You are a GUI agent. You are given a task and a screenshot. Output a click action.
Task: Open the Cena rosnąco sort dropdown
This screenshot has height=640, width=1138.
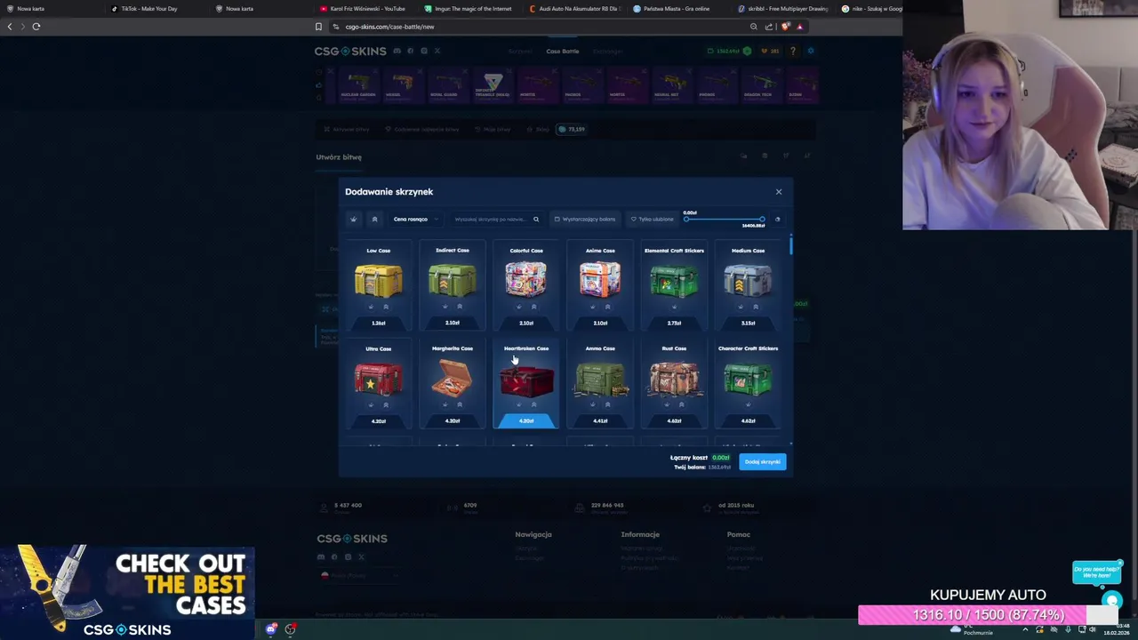pyautogui.click(x=414, y=219)
